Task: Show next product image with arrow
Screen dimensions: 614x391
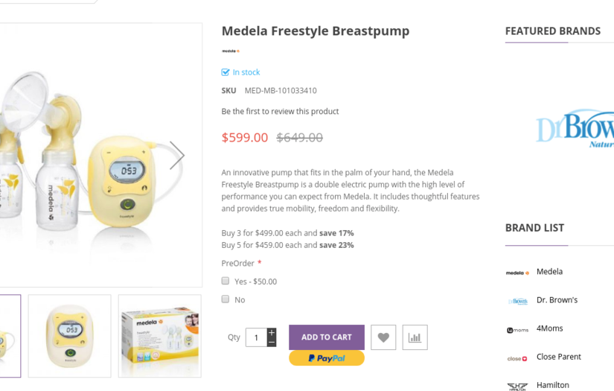Action: tap(176, 155)
